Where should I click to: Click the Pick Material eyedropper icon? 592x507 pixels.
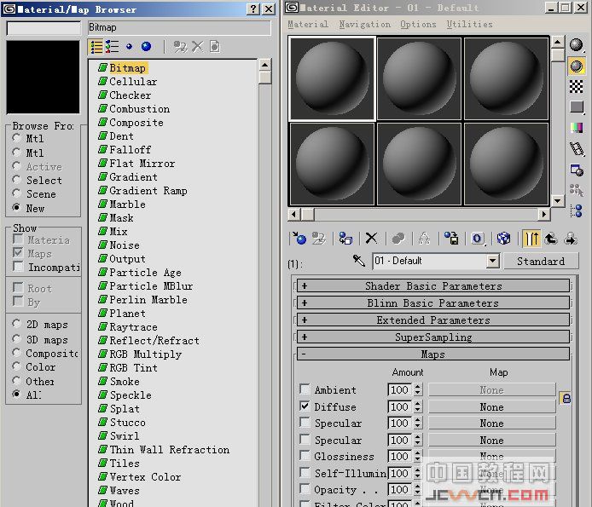click(x=358, y=260)
